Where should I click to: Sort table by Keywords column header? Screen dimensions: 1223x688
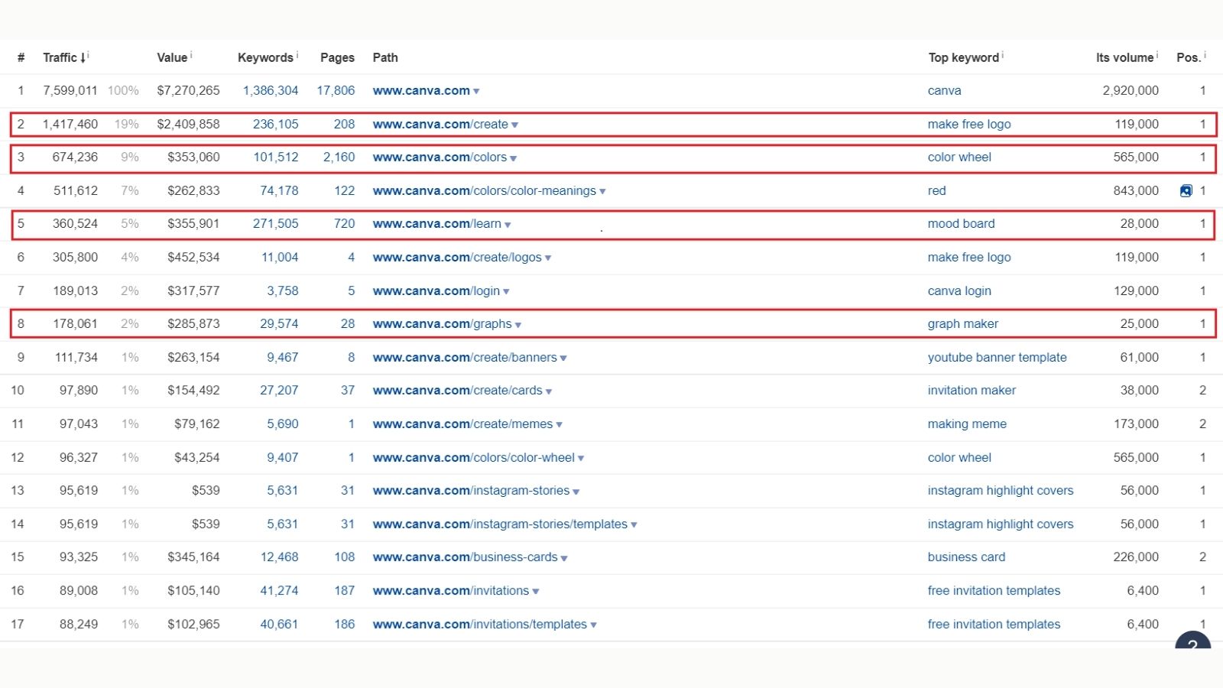[265, 57]
